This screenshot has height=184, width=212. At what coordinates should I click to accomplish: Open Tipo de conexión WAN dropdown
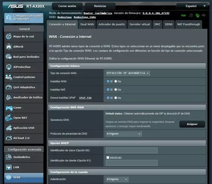[x=128, y=73]
